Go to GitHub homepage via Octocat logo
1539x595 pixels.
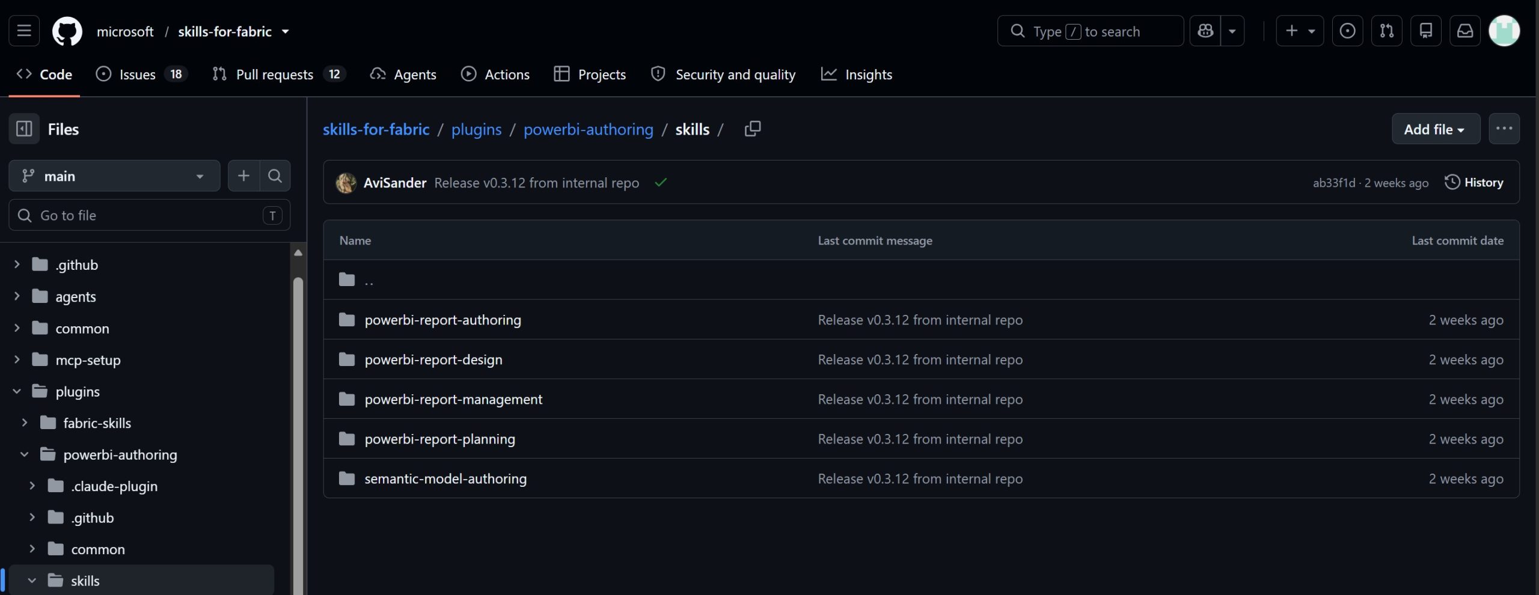tap(67, 31)
